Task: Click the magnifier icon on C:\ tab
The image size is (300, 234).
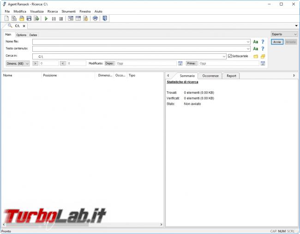Action: click(10, 26)
